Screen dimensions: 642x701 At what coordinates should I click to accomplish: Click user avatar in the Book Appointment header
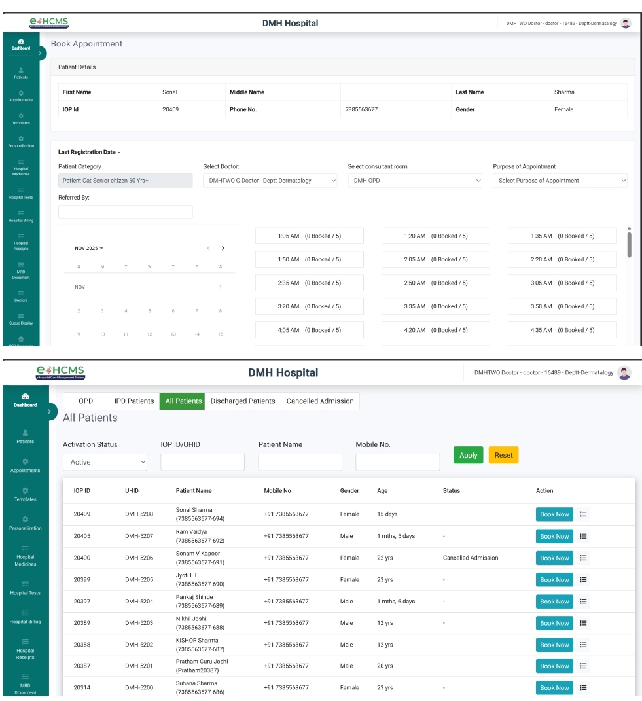pos(626,23)
